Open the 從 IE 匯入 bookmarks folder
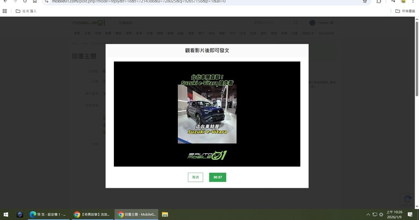419x220 pixels. tap(26, 11)
